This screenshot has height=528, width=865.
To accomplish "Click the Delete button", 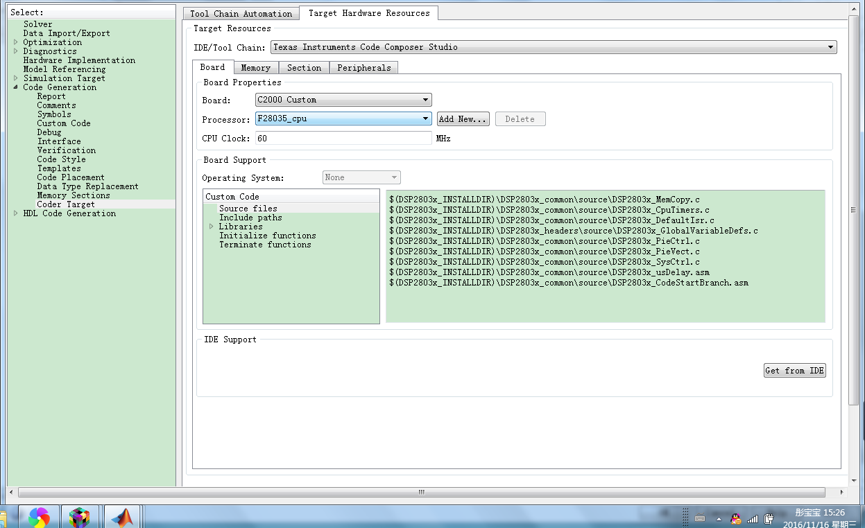I will [520, 119].
